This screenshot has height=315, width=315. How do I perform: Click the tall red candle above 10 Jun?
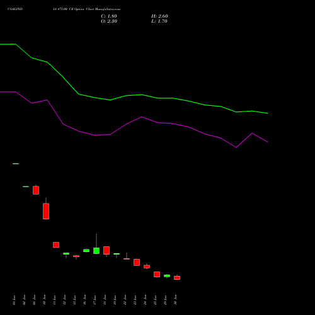pyautogui.click(x=46, y=211)
